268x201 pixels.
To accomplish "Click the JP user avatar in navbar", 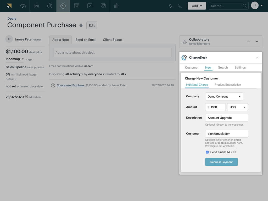I will tap(255, 5).
